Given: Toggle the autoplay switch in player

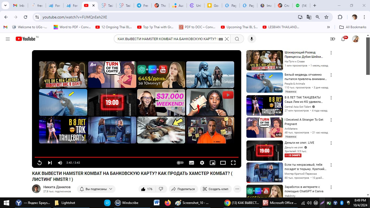Looking at the screenshot, I should [x=180, y=163].
